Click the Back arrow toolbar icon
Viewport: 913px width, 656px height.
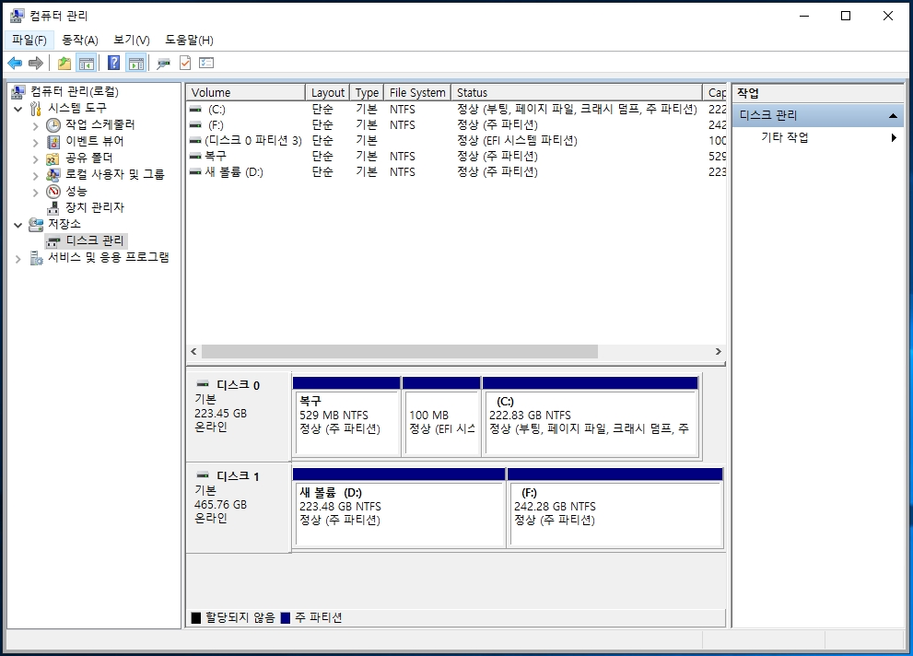coord(15,63)
